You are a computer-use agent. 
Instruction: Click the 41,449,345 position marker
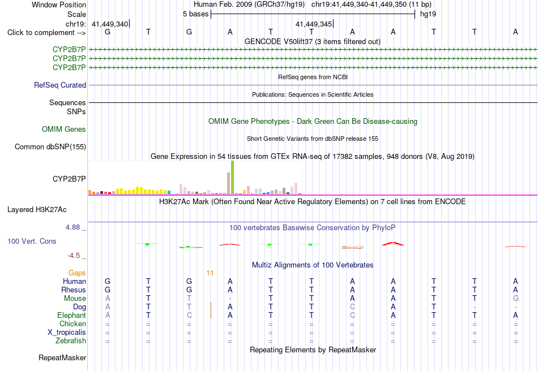coord(314,24)
